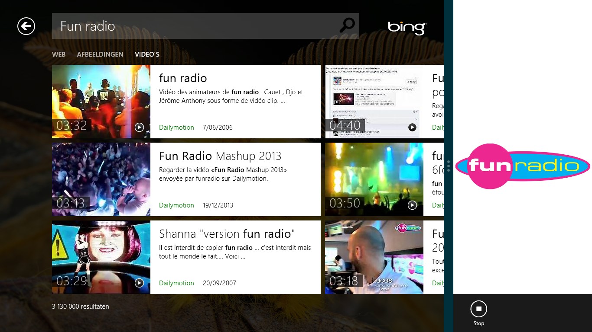Image resolution: width=592 pixels, height=332 pixels.
Task: Open 'Fun Radio Mashup 2013' title
Action: [x=220, y=156]
